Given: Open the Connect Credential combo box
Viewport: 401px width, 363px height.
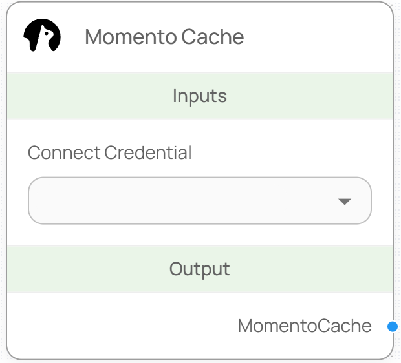Looking at the screenshot, I should (x=199, y=201).
